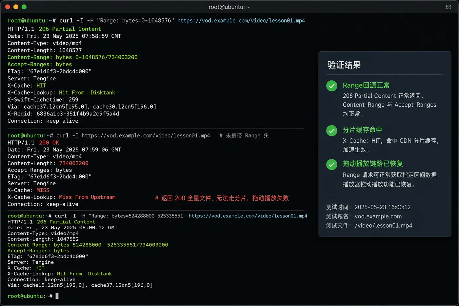
Task: Click the final empty root@ubuntu prompt with cursor
Action: [x=33, y=296]
